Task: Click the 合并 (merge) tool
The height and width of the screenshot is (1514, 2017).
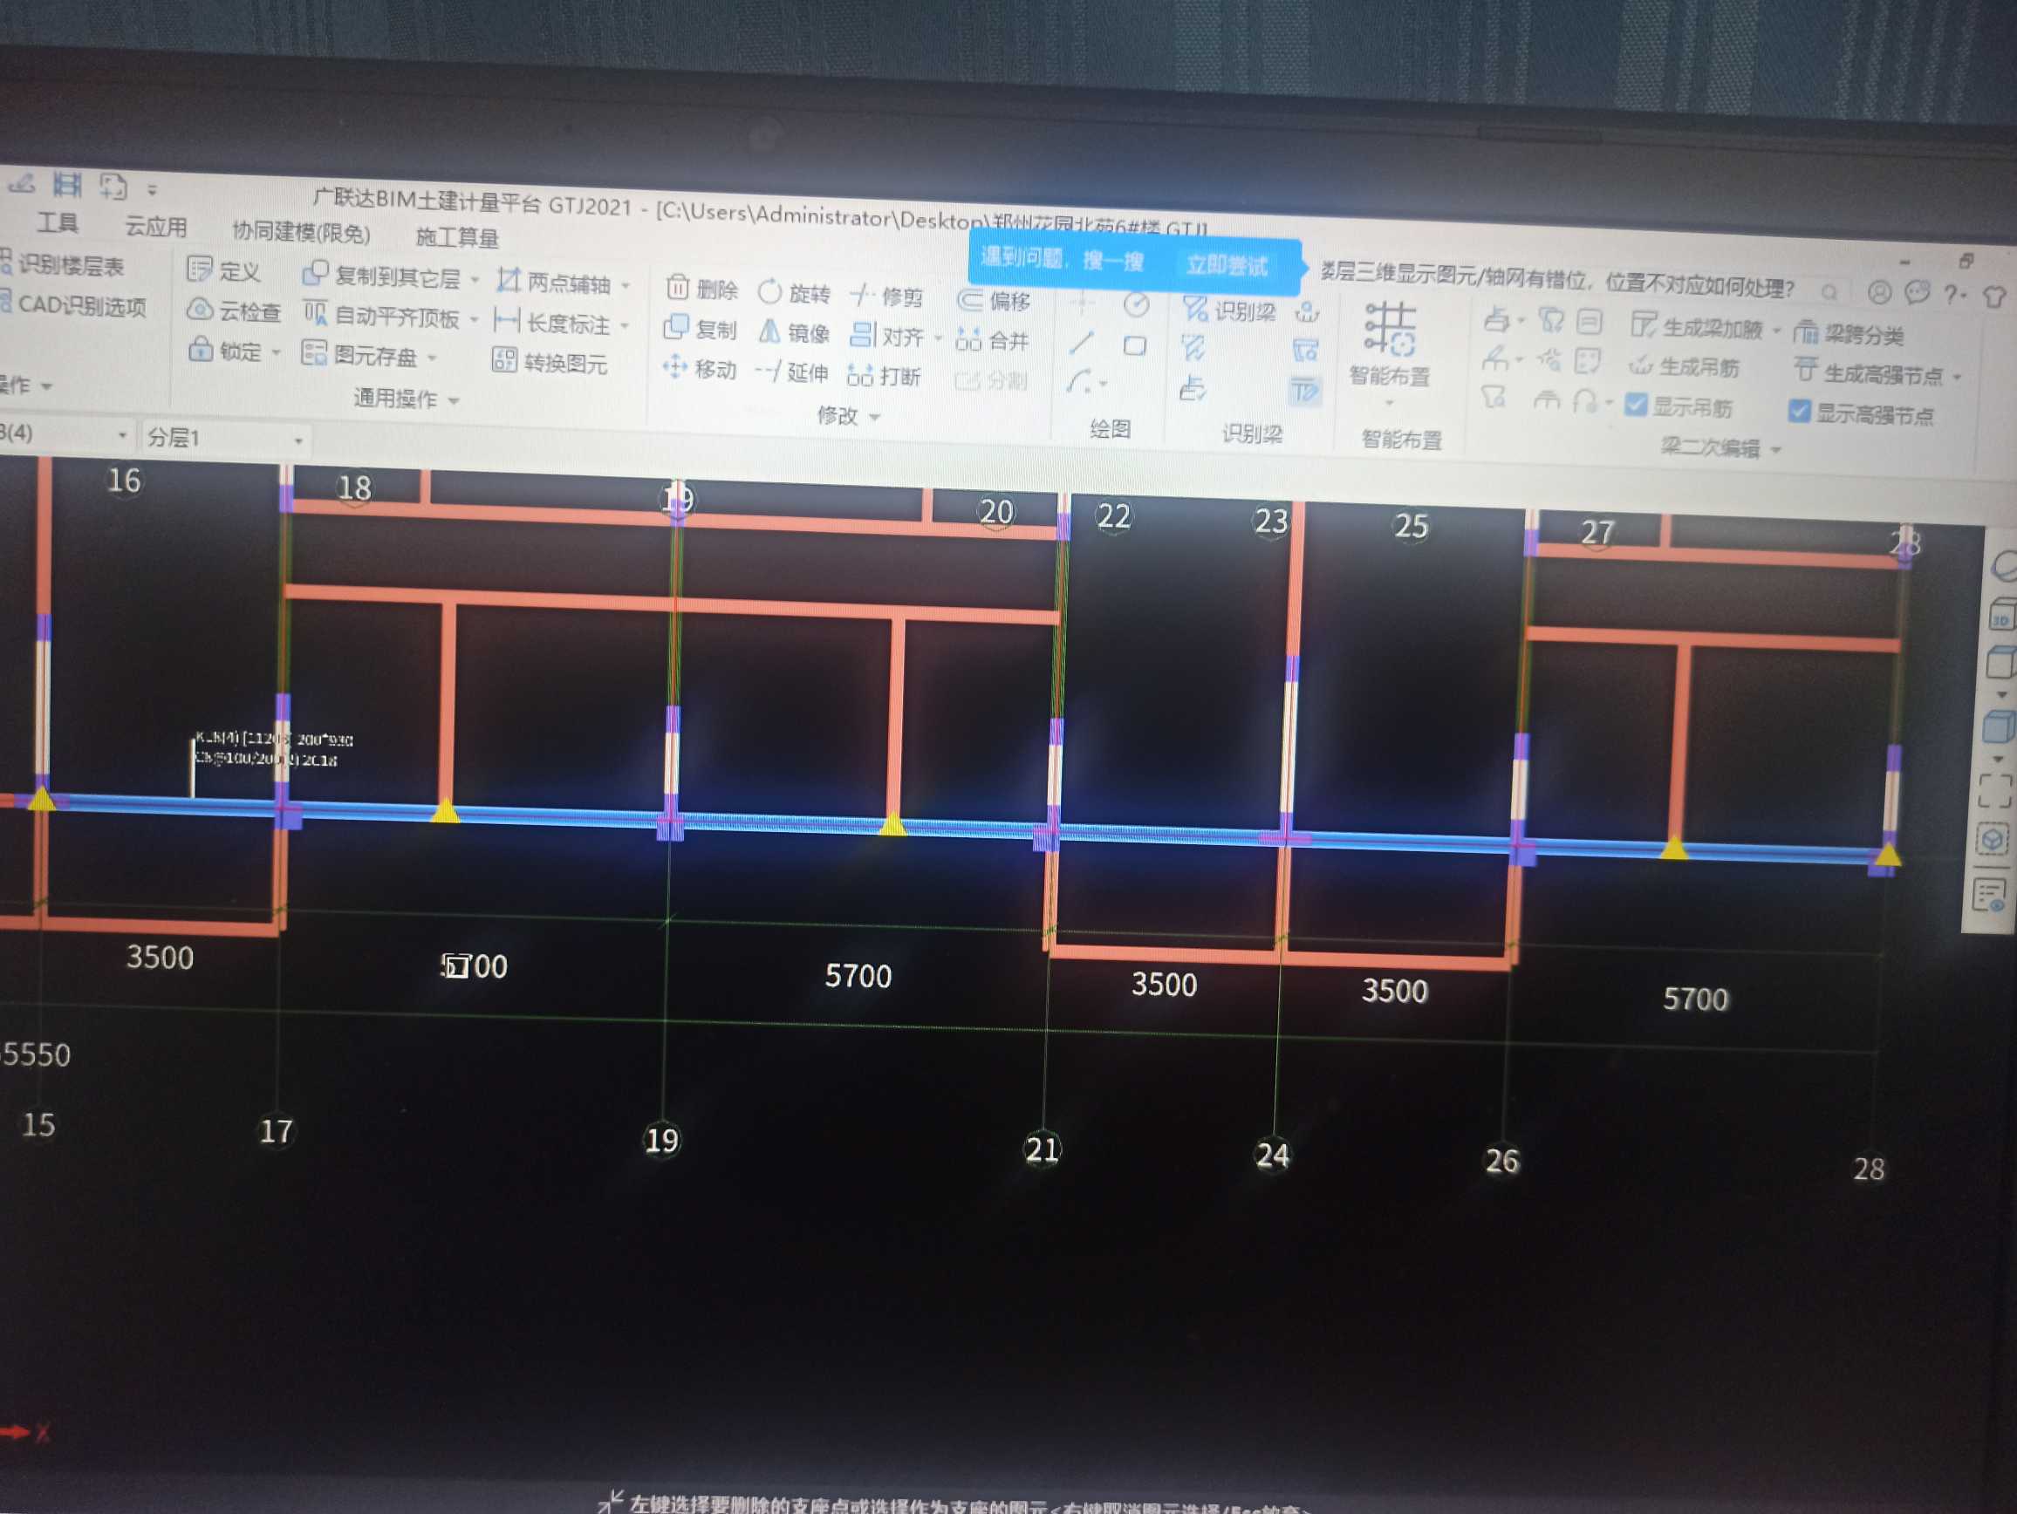Action: click(992, 341)
